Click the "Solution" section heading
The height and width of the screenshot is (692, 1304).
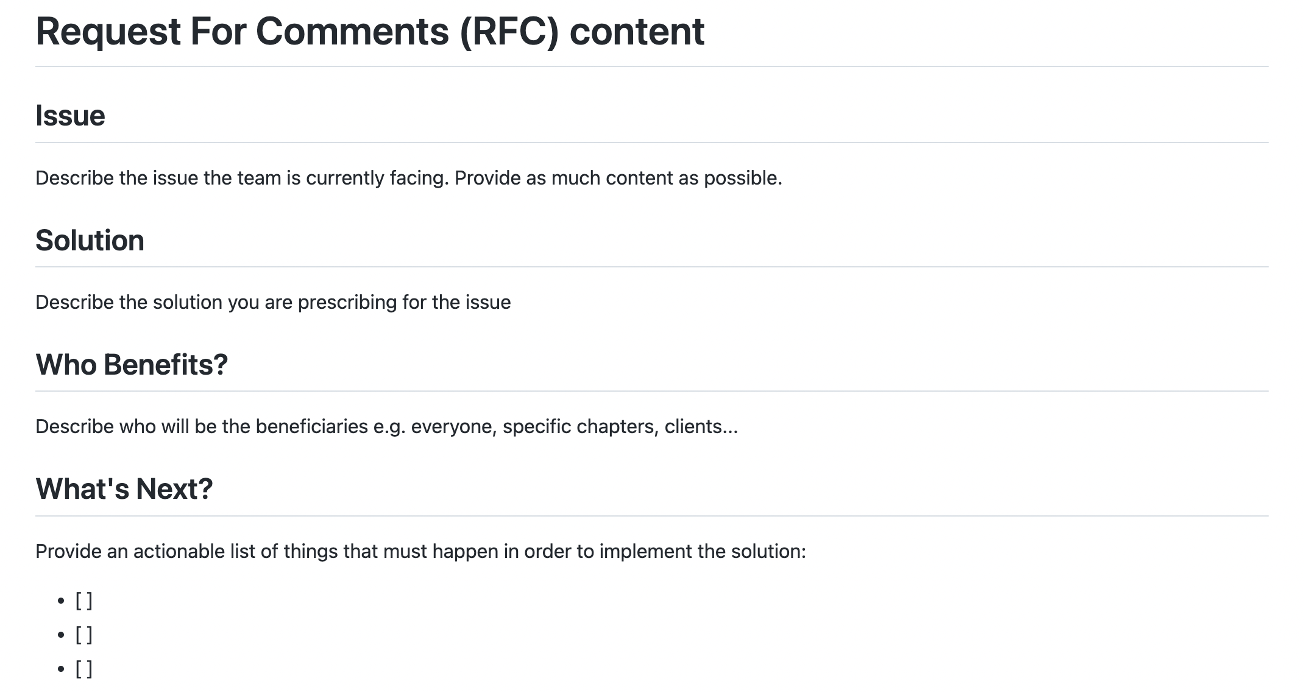click(x=90, y=241)
